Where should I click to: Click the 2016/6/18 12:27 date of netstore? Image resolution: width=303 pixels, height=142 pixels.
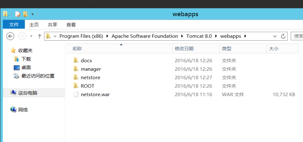click(x=194, y=77)
